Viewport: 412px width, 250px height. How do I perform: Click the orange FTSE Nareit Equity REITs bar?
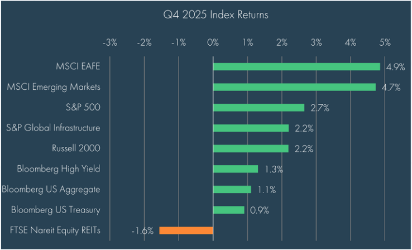coord(186,230)
